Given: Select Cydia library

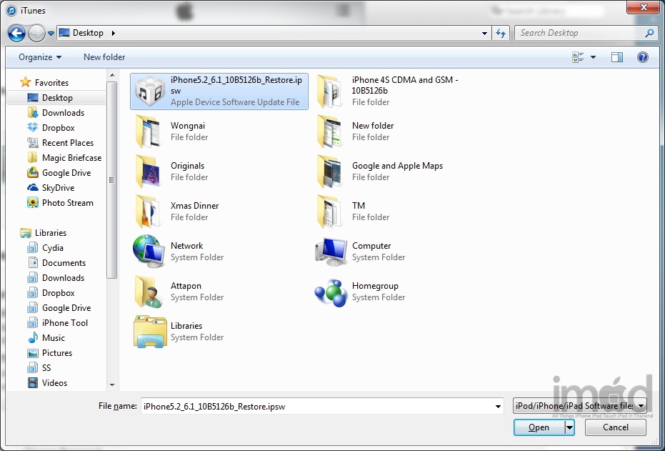Looking at the screenshot, I should pos(46,248).
